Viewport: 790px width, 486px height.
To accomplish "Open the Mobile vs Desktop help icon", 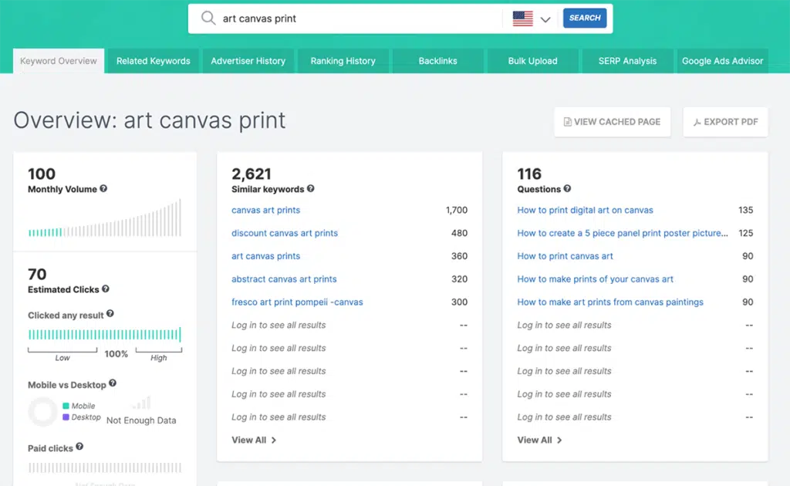I will coord(113,384).
